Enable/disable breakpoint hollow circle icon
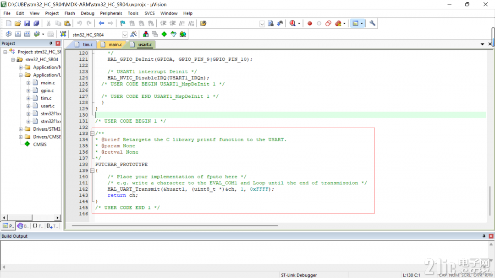Viewport: 495px width, 278px height. [319, 23]
